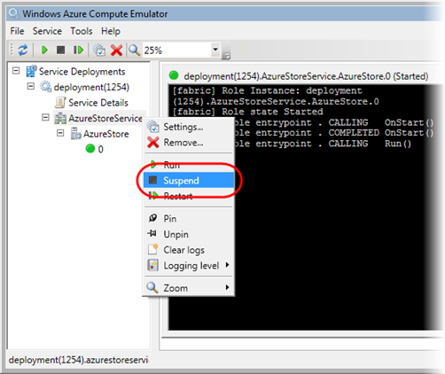Screen dimensions: 445x374
Task: Choose Pin from the context menu
Action: pos(189,219)
